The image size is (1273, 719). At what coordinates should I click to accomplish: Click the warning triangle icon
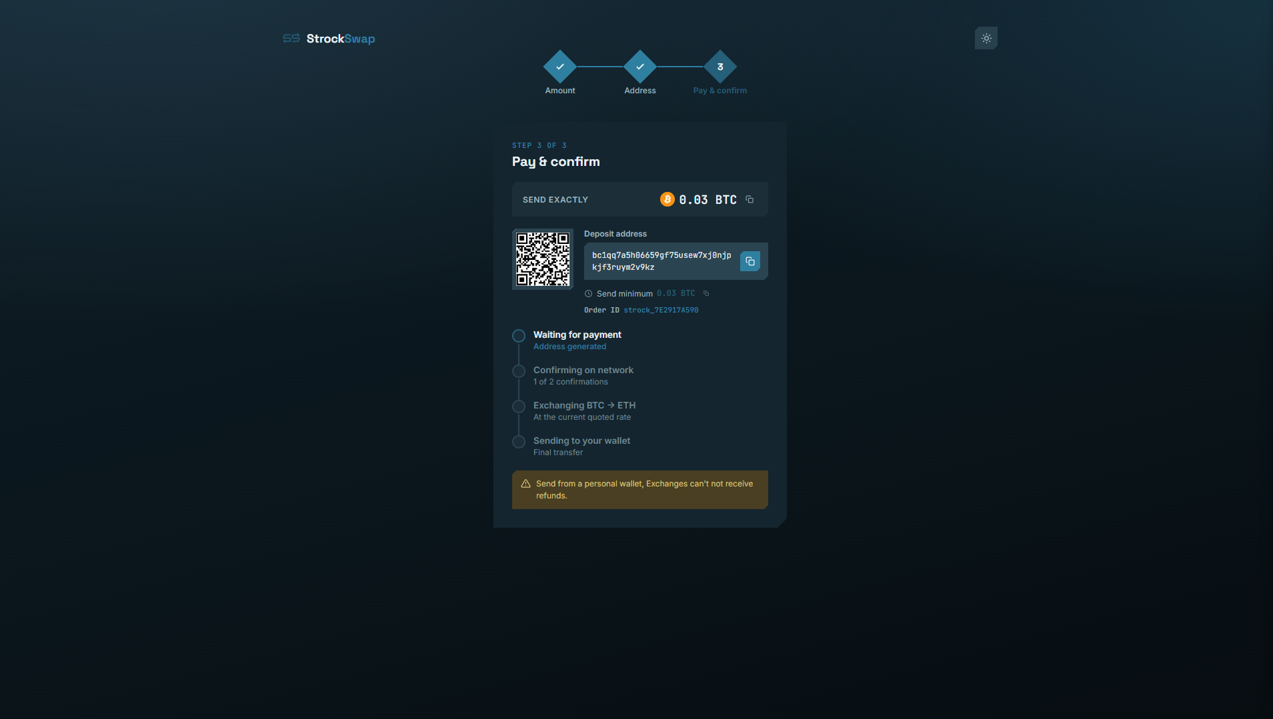pyautogui.click(x=525, y=484)
